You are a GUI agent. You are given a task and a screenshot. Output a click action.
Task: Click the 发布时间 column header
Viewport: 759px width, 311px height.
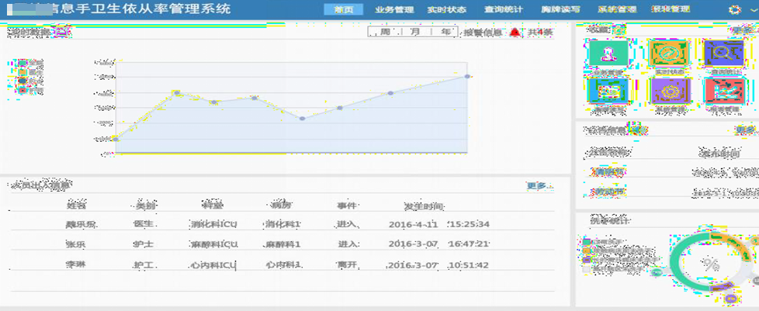(719, 154)
